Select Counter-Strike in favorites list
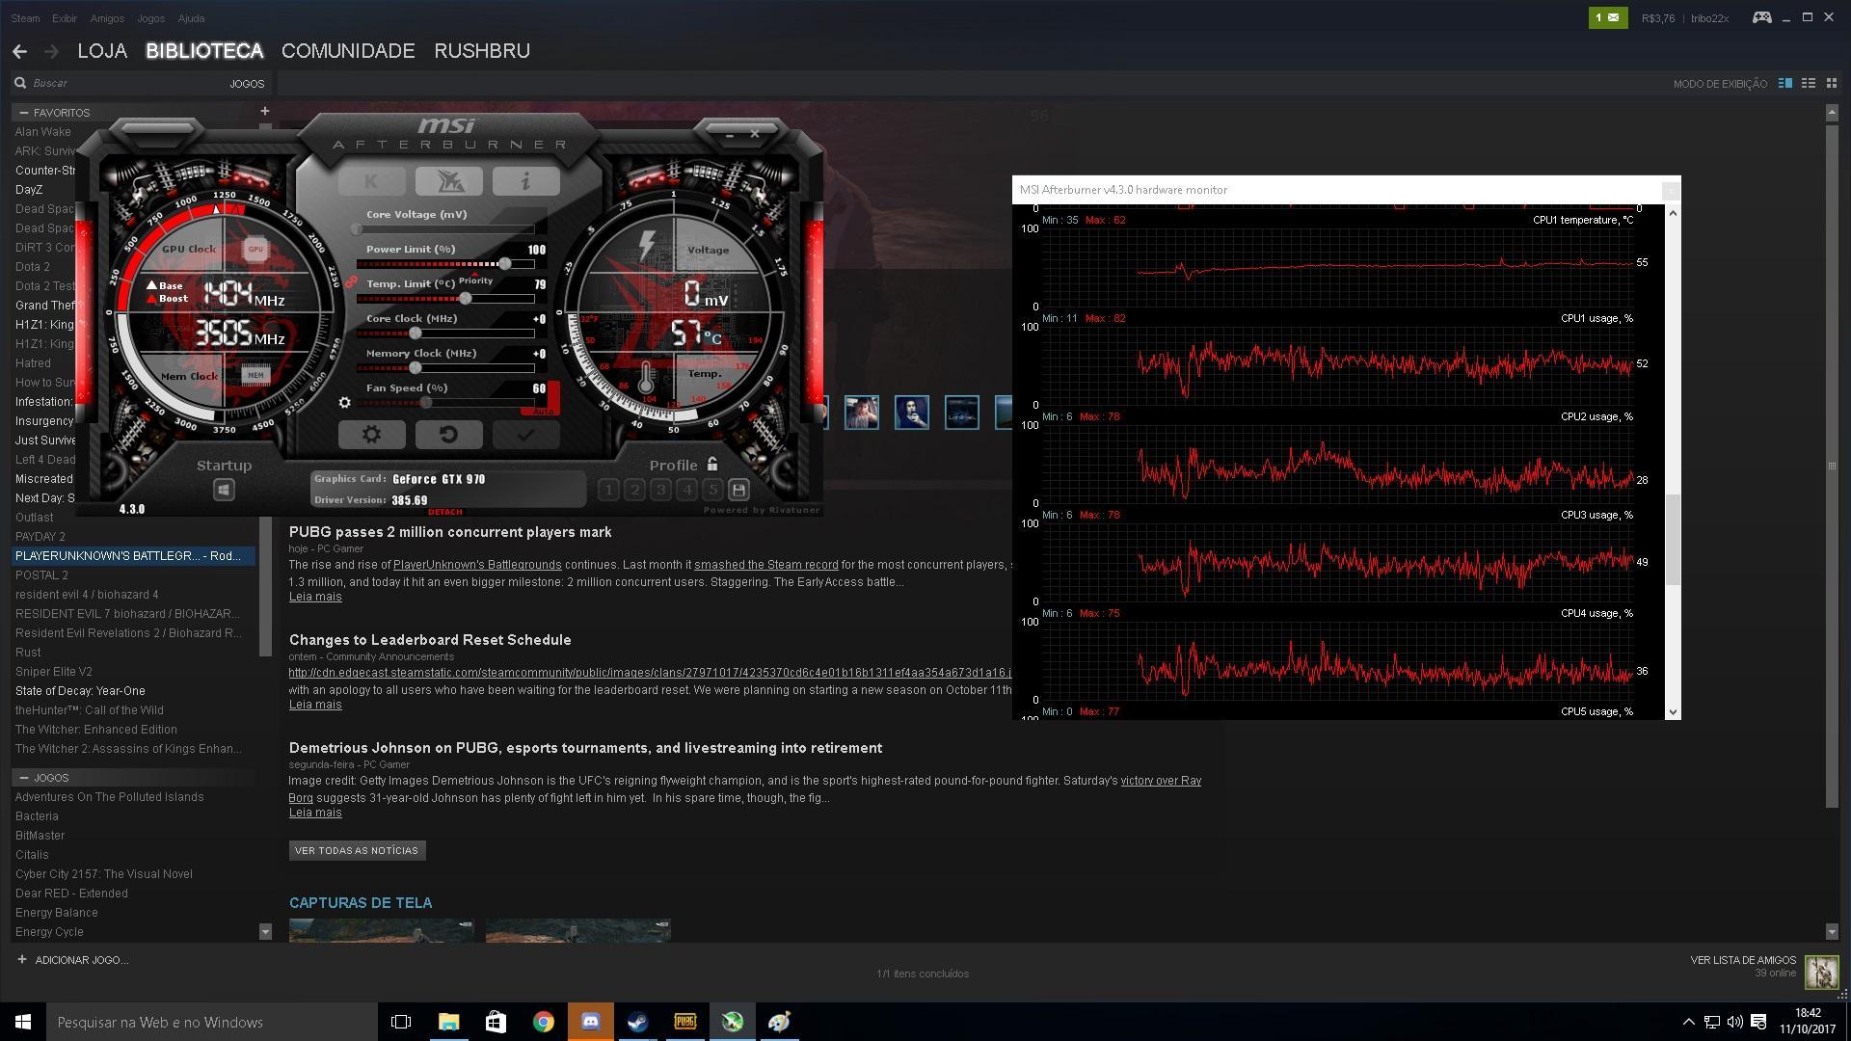1851x1041 pixels. point(45,171)
